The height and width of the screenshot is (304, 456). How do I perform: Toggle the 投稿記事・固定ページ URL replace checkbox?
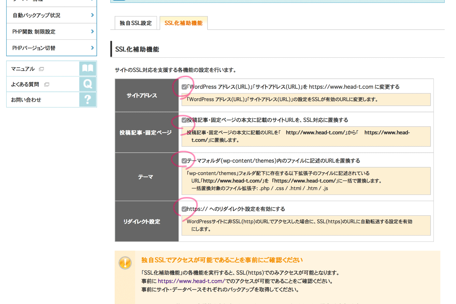tap(184, 120)
